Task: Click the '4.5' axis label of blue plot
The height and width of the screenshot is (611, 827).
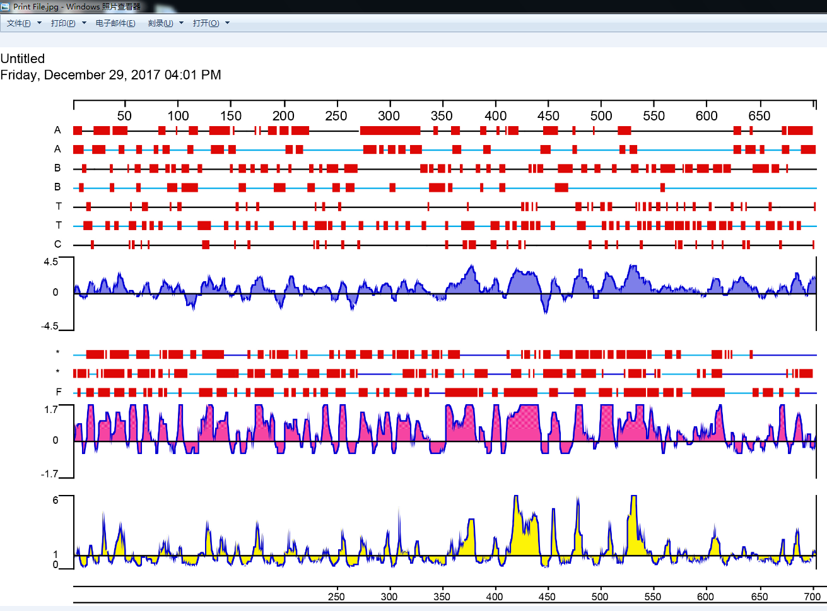Action: pos(50,262)
